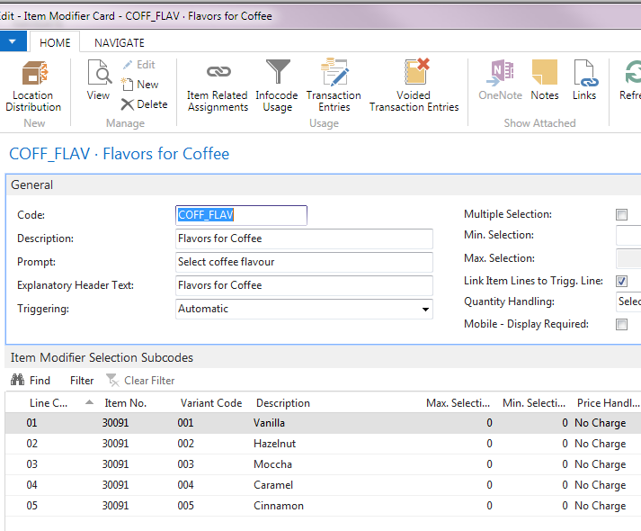Image resolution: width=641 pixels, height=531 pixels.
Task: Click the Prompt text field
Action: point(304,262)
